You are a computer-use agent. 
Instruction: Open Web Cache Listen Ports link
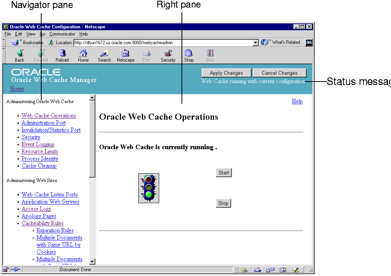pyautogui.click(x=50, y=194)
